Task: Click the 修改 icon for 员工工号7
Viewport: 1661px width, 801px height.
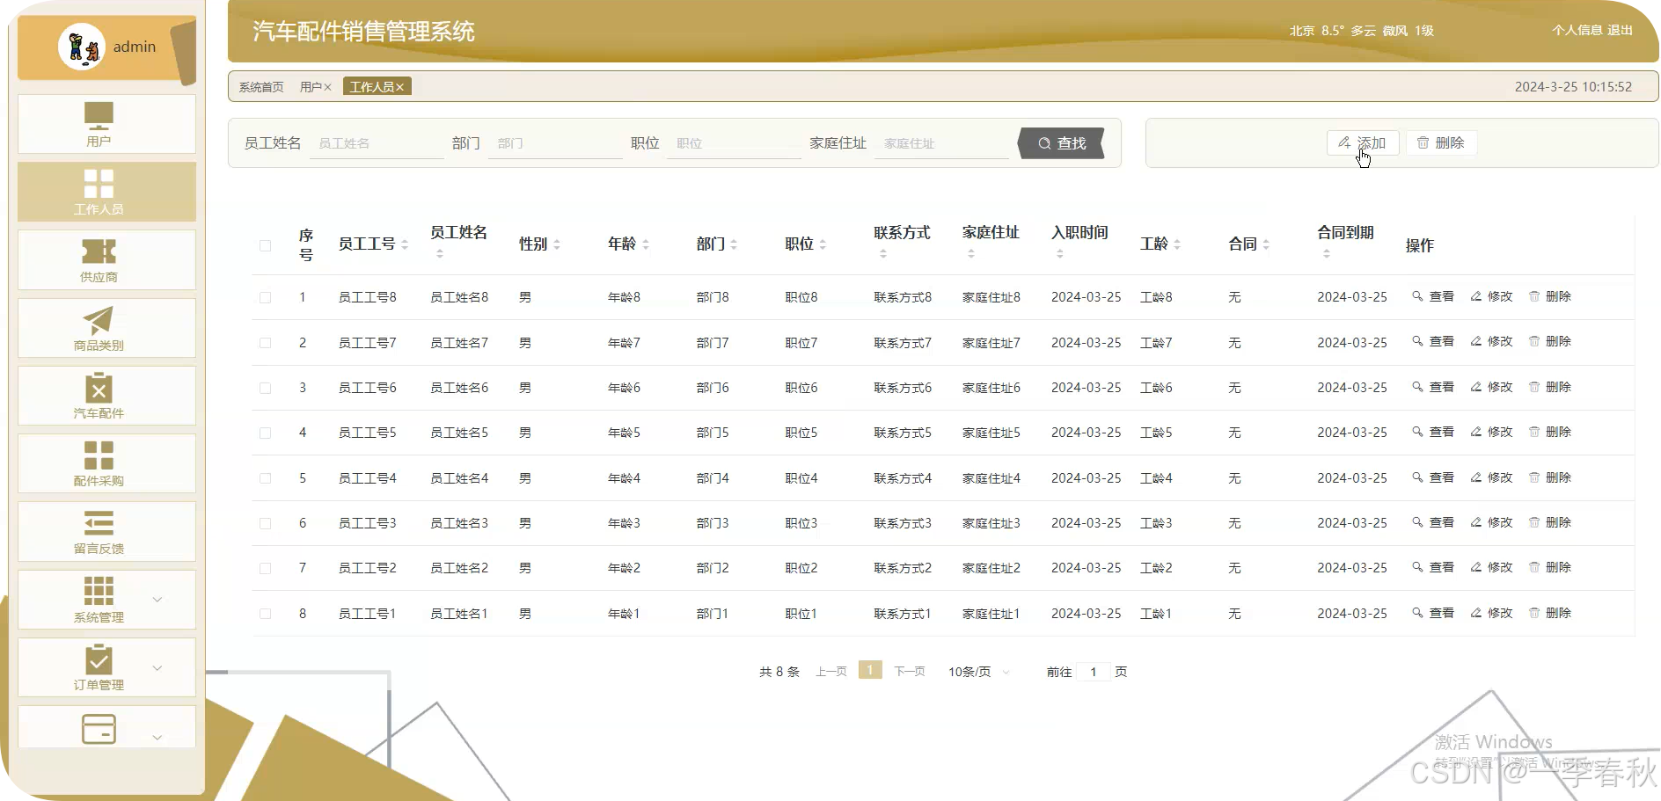Action: coord(1491,342)
